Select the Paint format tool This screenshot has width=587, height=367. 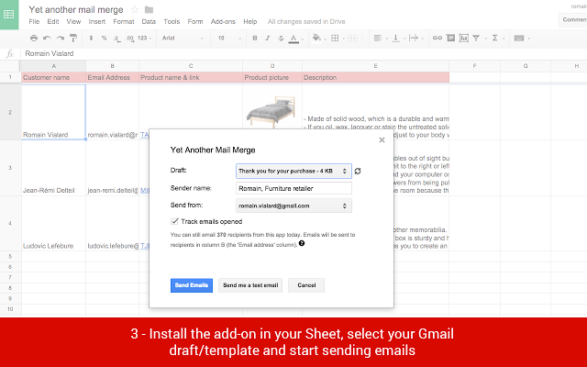[73, 38]
